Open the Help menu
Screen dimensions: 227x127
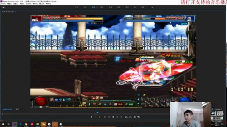point(49,4)
